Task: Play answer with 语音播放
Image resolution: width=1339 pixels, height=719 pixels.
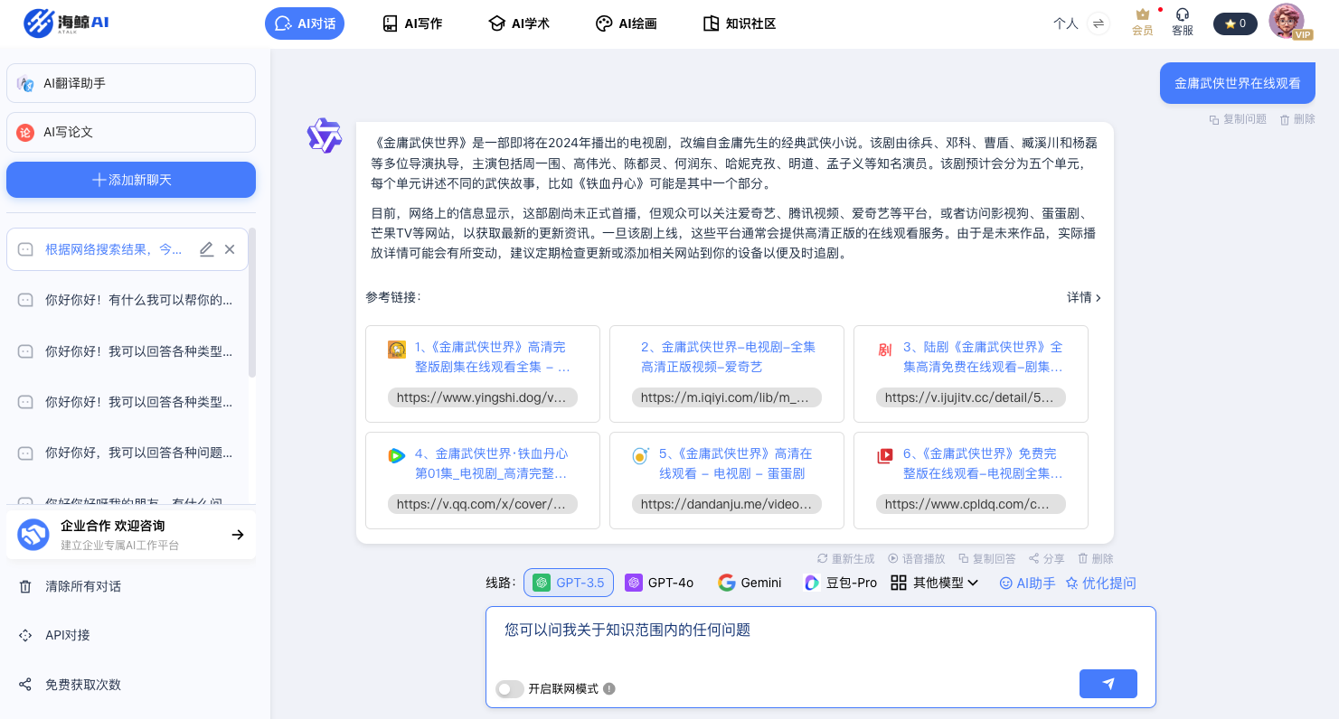Action: point(917,559)
